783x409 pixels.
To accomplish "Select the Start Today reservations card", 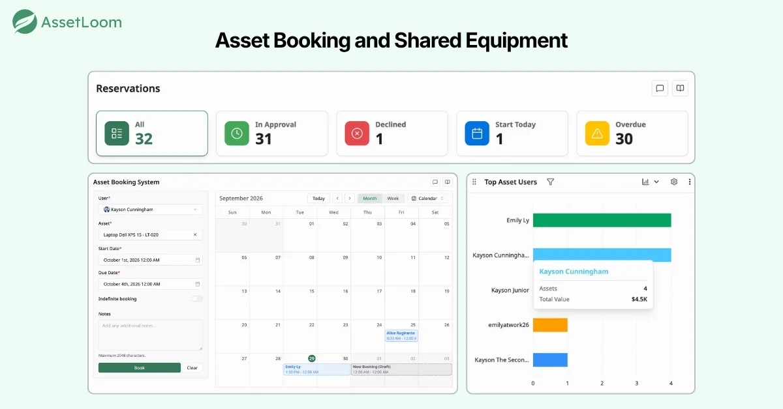I will (x=512, y=134).
